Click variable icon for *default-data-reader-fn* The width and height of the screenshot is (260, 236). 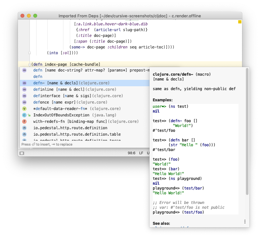click(x=24, y=109)
